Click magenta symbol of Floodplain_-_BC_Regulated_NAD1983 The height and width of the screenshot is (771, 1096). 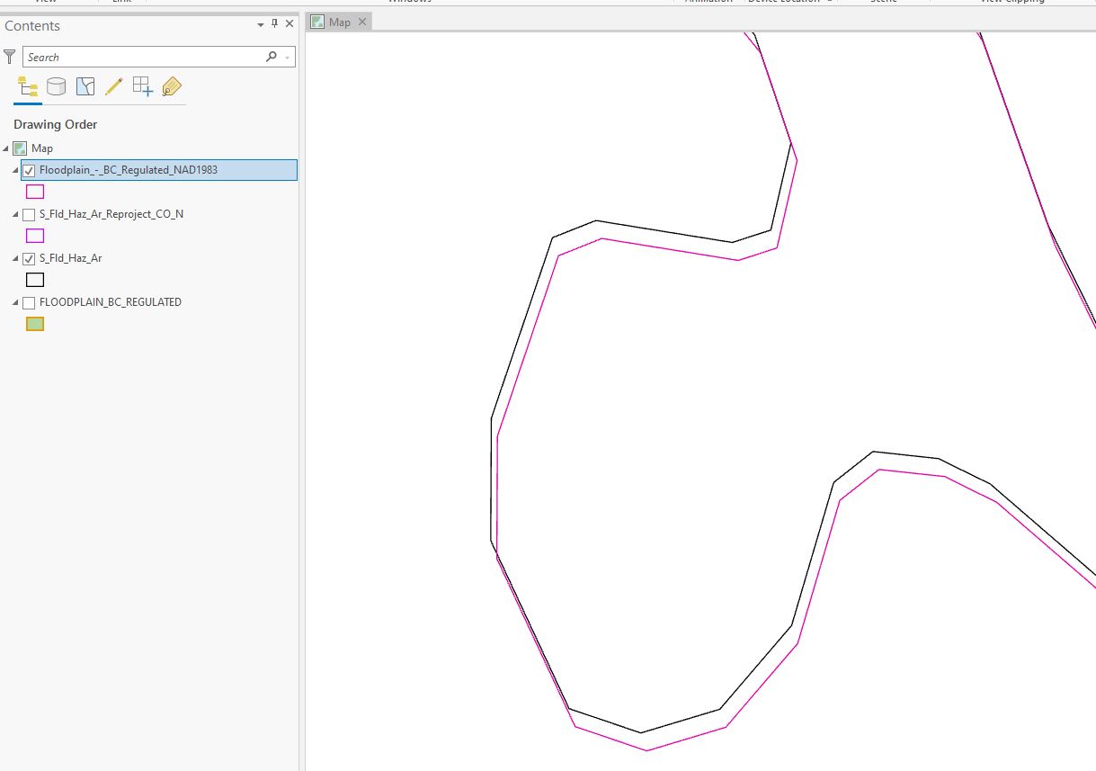pyautogui.click(x=35, y=192)
